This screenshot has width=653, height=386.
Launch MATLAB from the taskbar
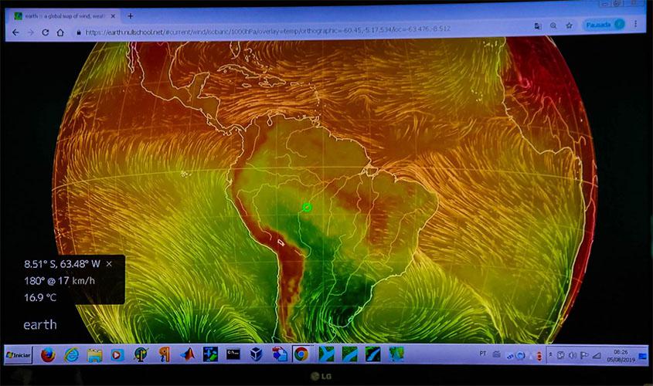click(x=186, y=354)
